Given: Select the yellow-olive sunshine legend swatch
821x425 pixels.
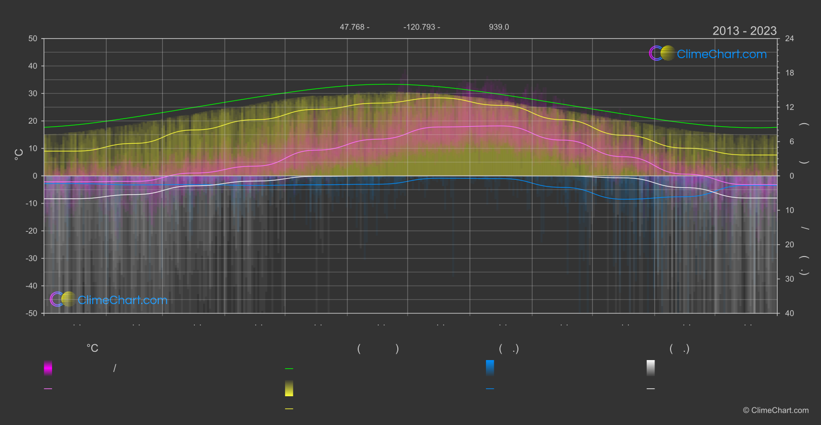Looking at the screenshot, I should pyautogui.click(x=289, y=388).
